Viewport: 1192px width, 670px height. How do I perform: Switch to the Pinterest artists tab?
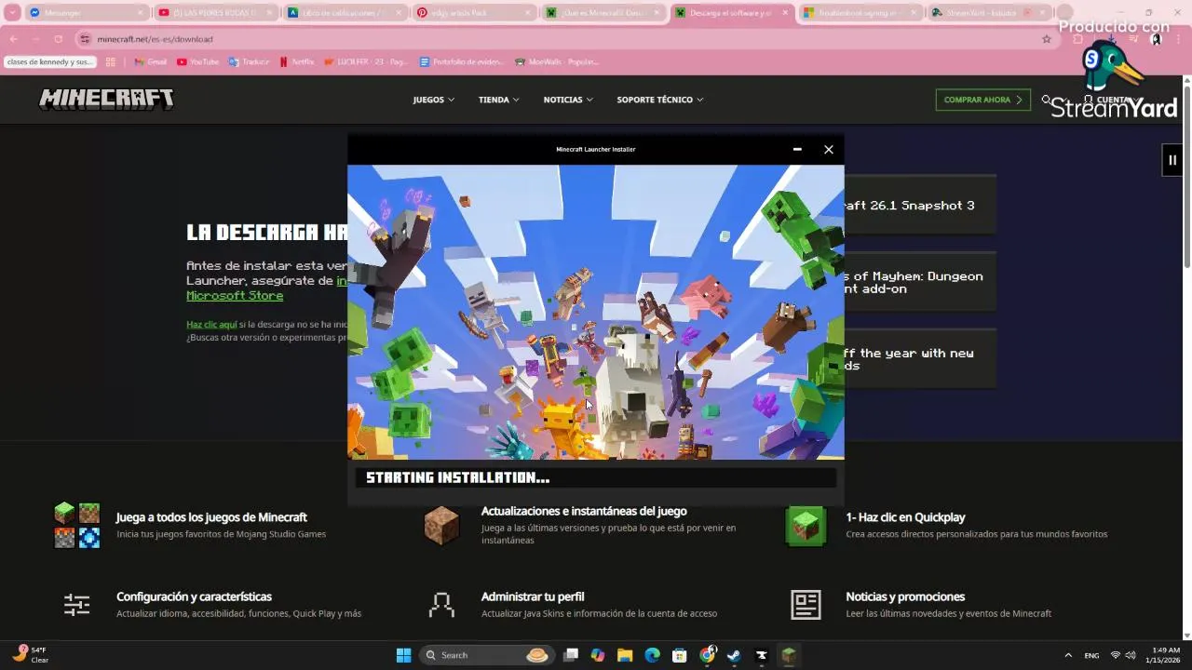pos(473,13)
